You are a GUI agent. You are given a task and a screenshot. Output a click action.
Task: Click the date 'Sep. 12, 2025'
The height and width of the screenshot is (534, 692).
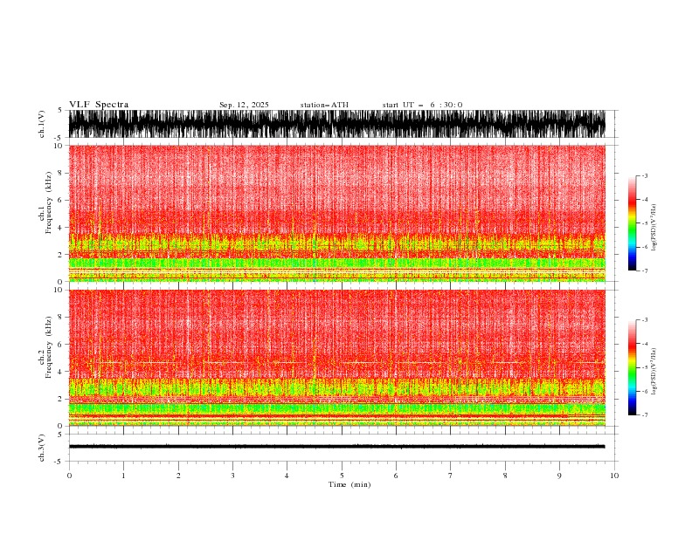coord(244,105)
